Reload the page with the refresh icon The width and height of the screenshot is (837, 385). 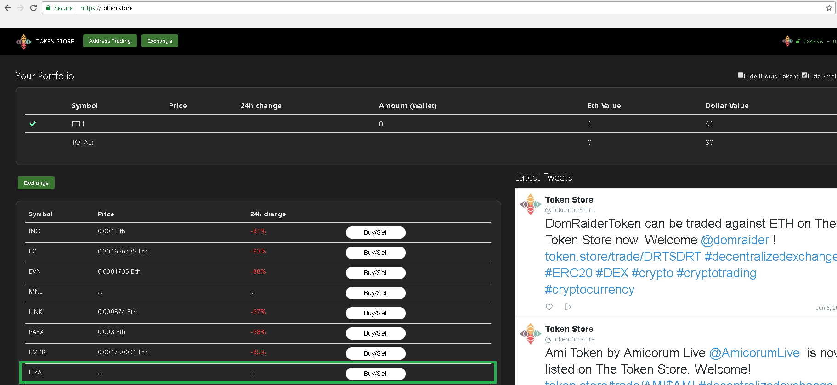[x=34, y=8]
